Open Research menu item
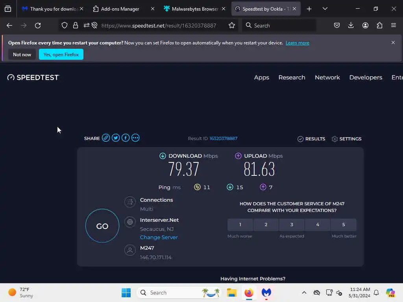 tap(292, 77)
